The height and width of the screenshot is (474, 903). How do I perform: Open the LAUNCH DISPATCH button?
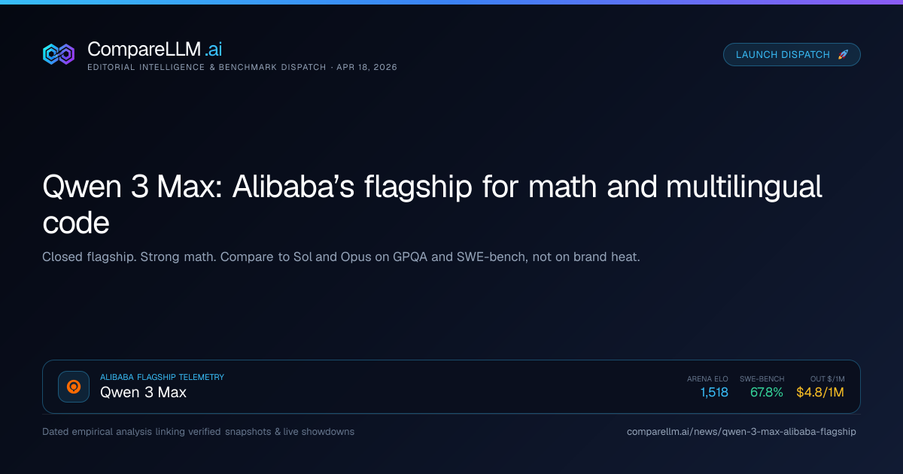tap(792, 55)
